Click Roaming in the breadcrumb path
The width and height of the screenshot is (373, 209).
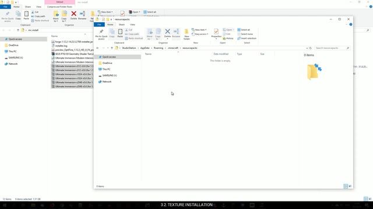[159, 48]
